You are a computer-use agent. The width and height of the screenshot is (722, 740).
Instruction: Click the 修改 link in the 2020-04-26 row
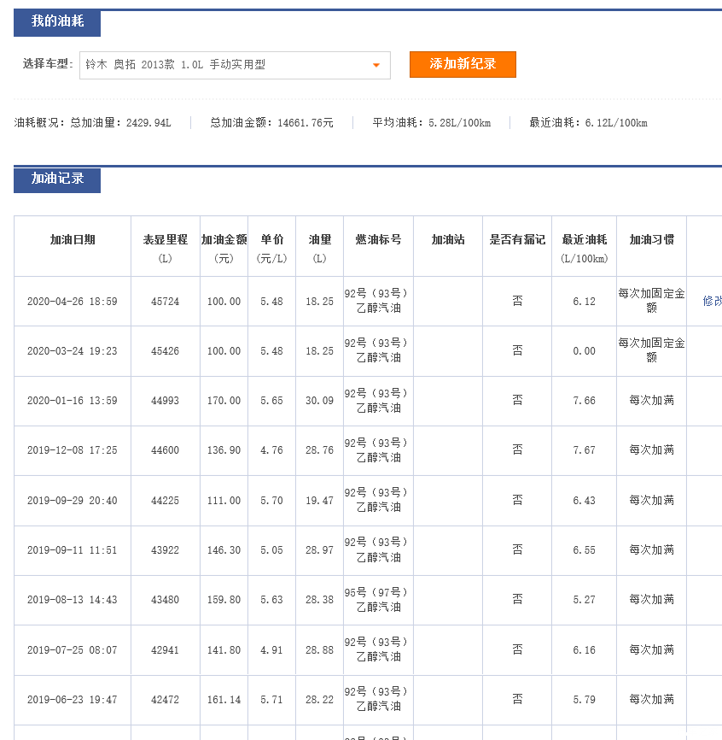[712, 301]
